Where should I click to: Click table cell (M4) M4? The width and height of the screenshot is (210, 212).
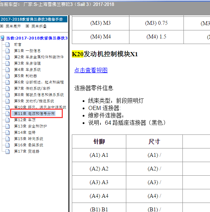(x=100, y=37)
